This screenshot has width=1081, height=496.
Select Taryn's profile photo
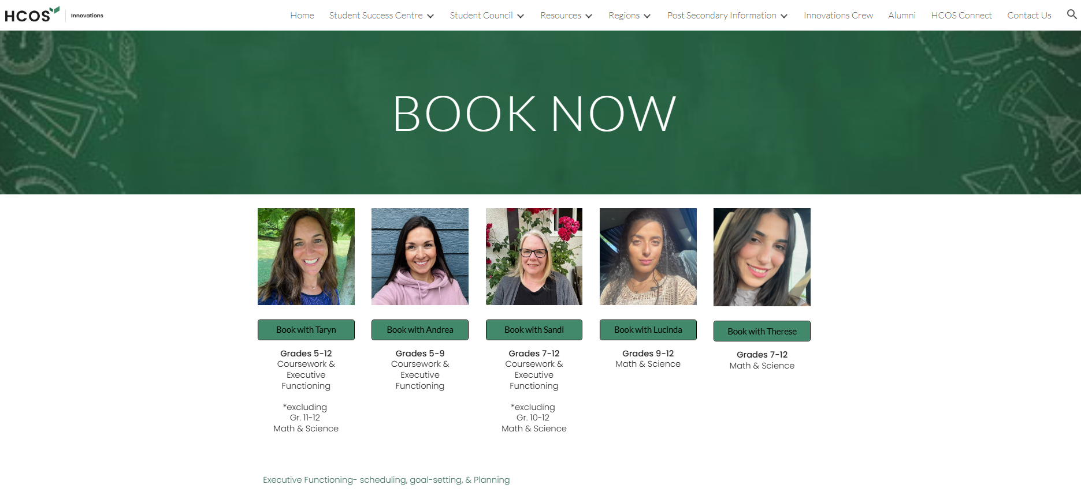tap(306, 257)
